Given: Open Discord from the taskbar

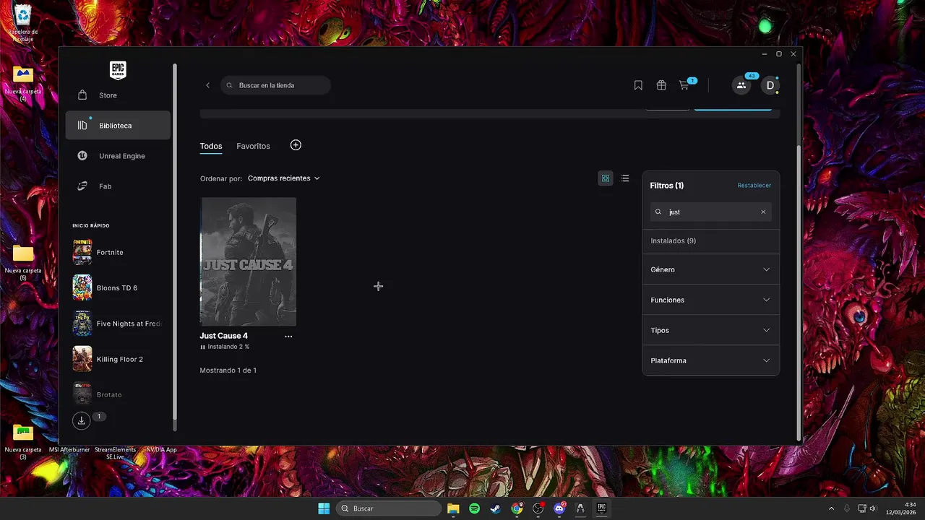Looking at the screenshot, I should (559, 508).
